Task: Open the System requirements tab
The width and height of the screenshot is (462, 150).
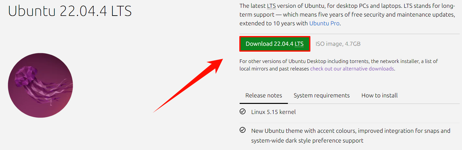Action: click(x=321, y=95)
